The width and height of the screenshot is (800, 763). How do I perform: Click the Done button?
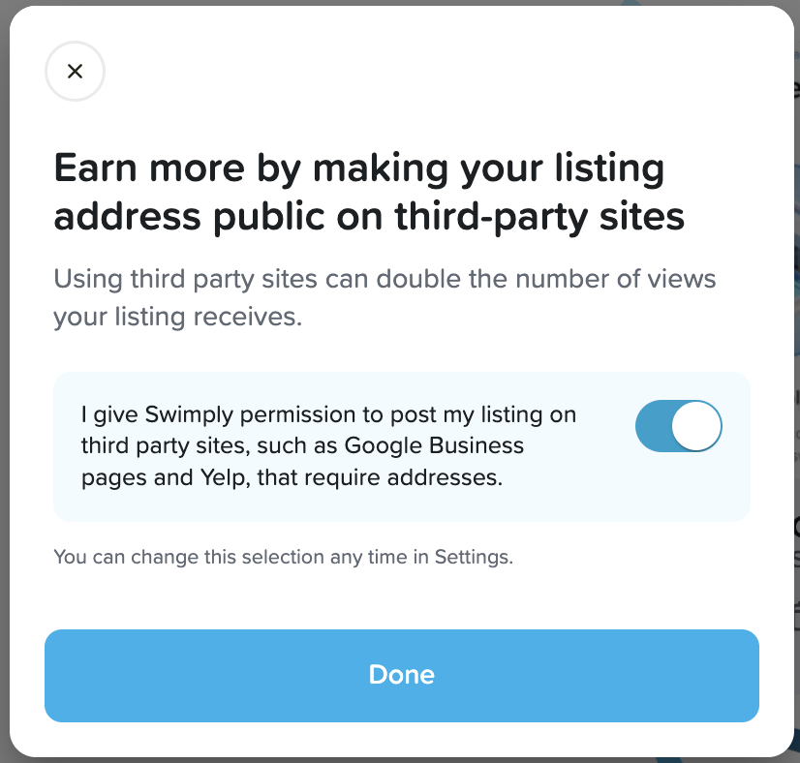[401, 675]
